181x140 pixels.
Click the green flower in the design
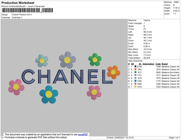[95, 60]
